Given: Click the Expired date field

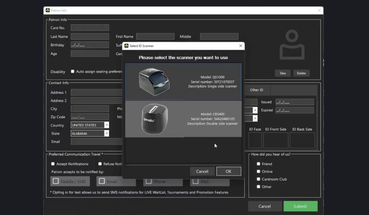Looking at the screenshot, I should tap(295, 110).
